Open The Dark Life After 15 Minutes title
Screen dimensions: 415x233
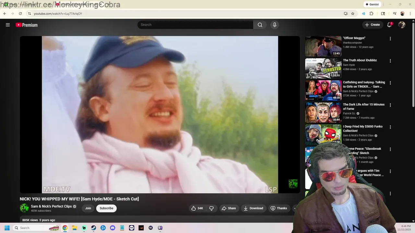click(x=364, y=106)
